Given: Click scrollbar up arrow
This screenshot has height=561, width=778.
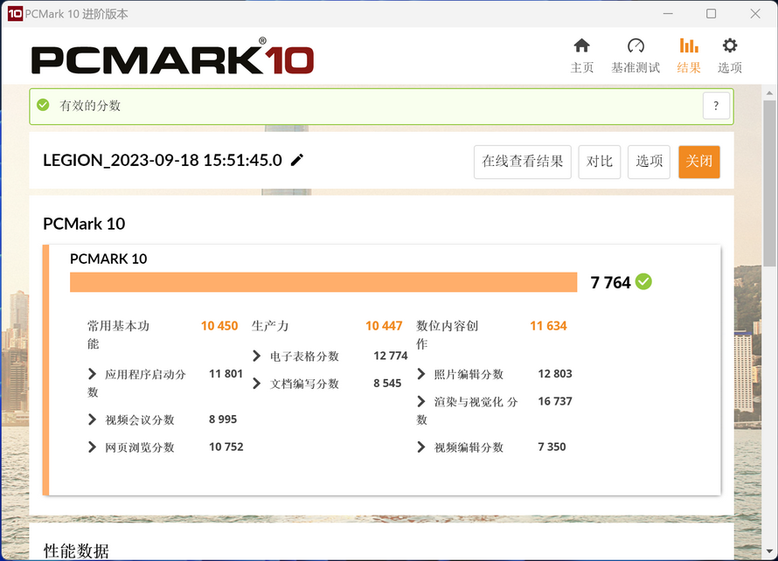Looking at the screenshot, I should 769,93.
